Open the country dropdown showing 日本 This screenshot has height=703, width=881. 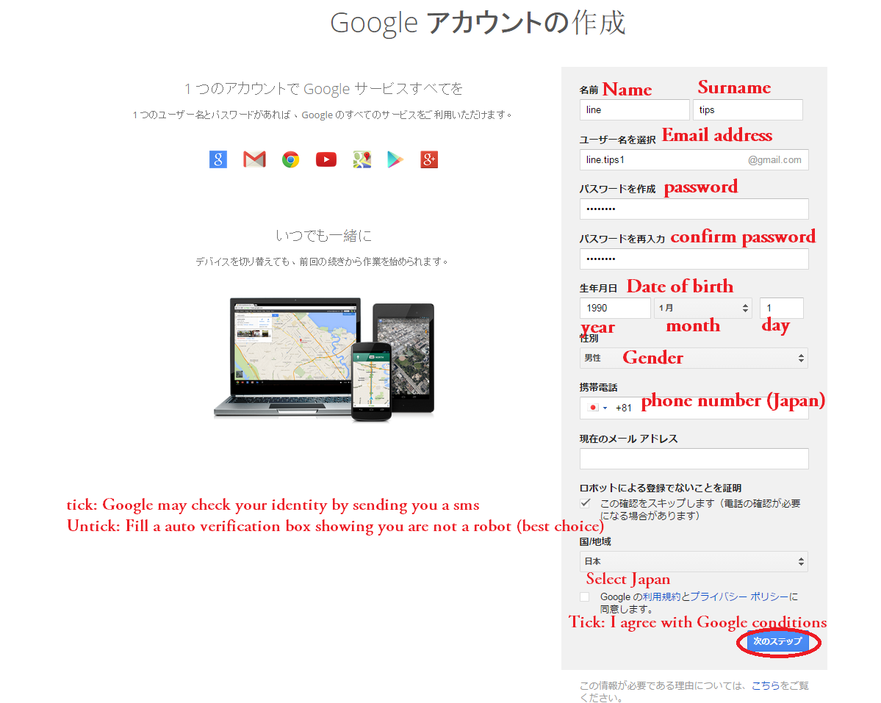click(694, 561)
